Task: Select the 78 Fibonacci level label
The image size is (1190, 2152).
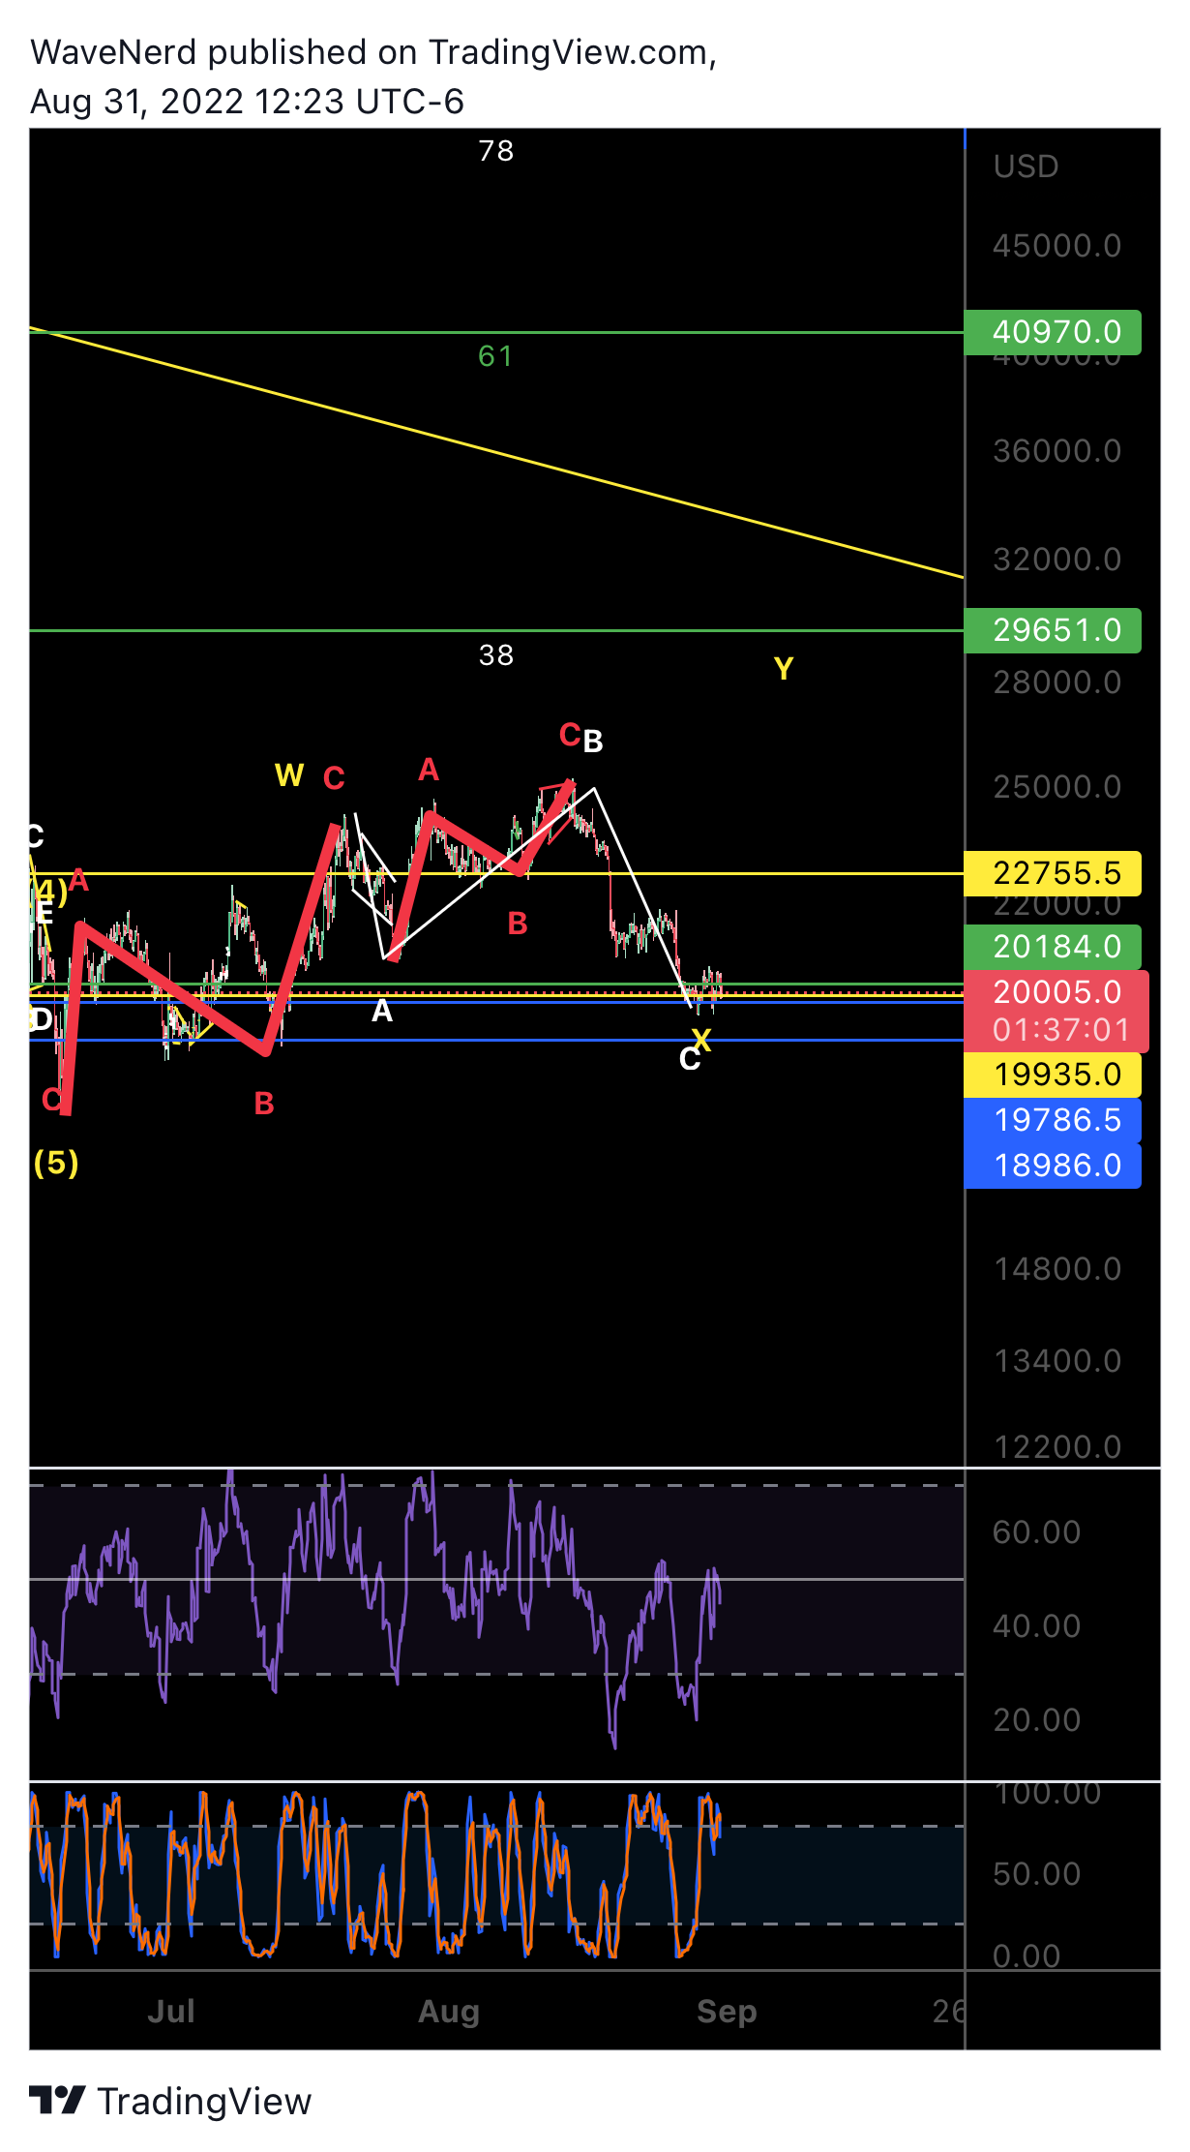Action: click(x=496, y=151)
